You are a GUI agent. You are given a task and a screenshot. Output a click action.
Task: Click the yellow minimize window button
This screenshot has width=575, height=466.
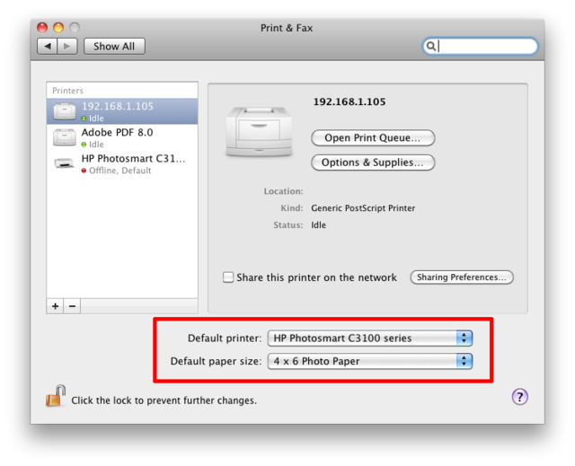(58, 28)
